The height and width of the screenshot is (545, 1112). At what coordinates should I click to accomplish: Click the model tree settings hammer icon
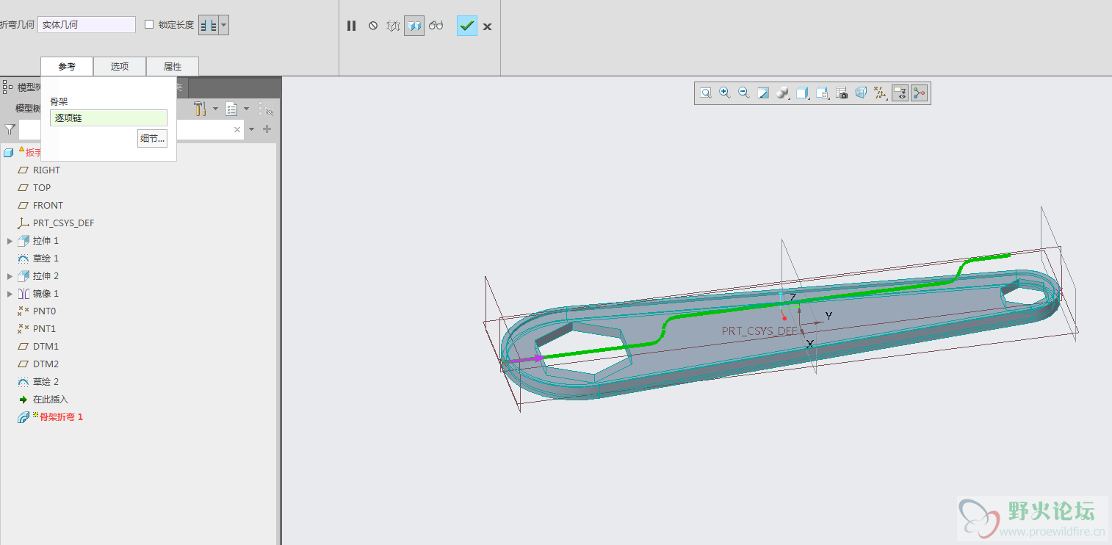coord(200,109)
